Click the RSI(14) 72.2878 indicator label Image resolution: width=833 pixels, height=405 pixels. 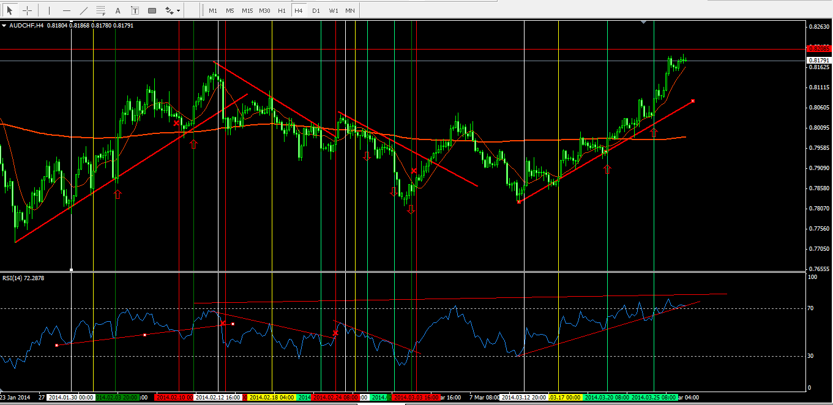[22, 278]
